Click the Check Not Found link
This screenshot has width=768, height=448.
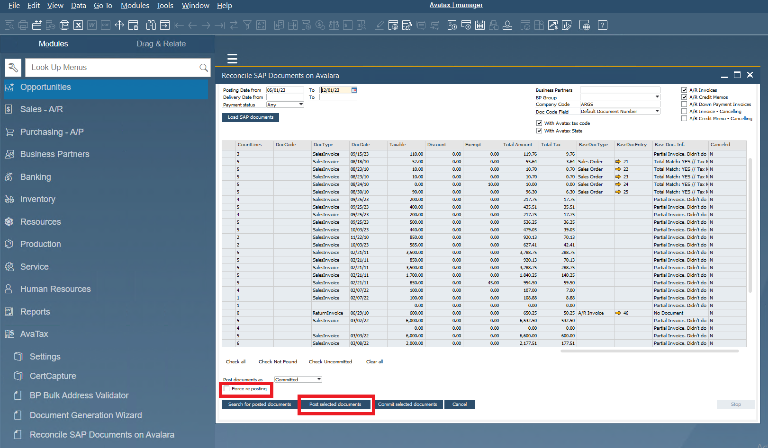click(x=278, y=361)
